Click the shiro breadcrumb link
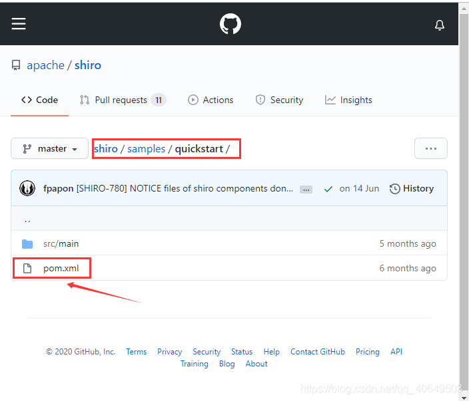The width and height of the screenshot is (469, 401). pos(106,148)
